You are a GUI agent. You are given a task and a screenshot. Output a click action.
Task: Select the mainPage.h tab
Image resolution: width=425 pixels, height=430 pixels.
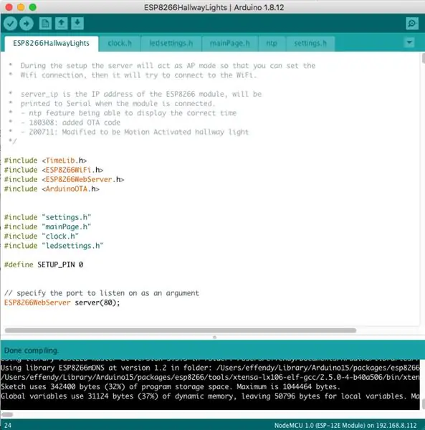[230, 43]
